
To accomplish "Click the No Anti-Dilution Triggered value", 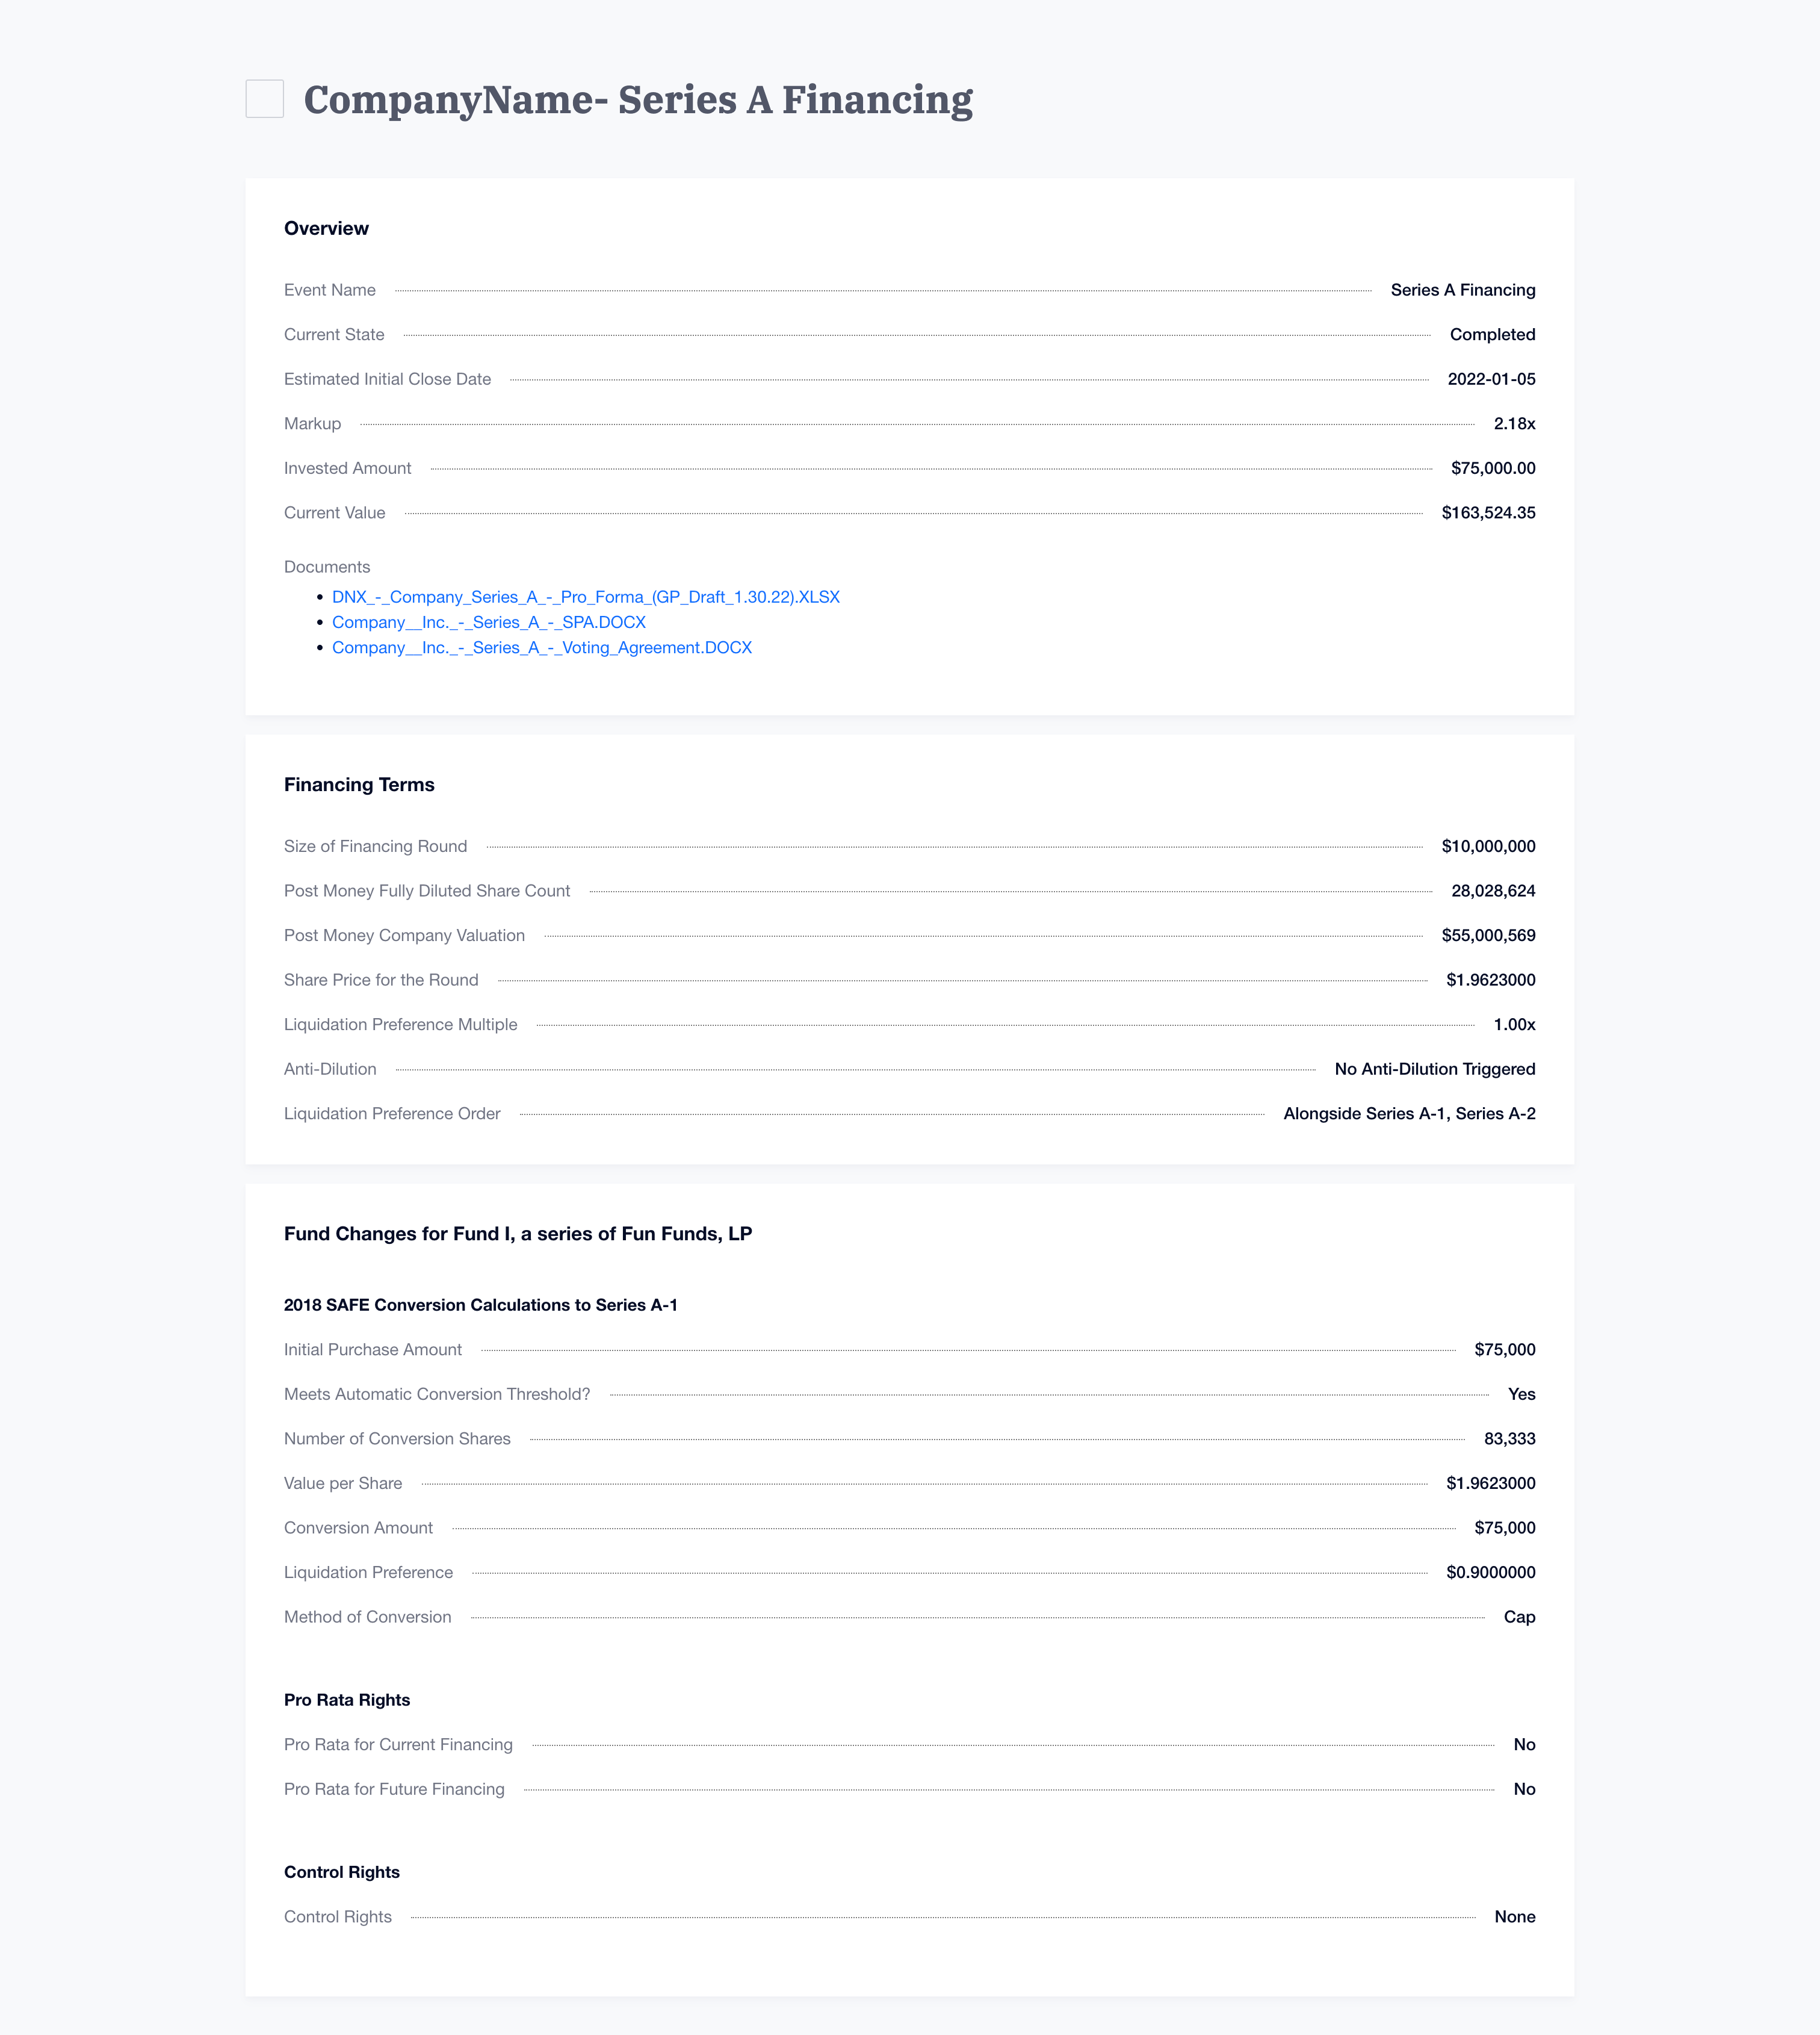I will point(1435,1069).
